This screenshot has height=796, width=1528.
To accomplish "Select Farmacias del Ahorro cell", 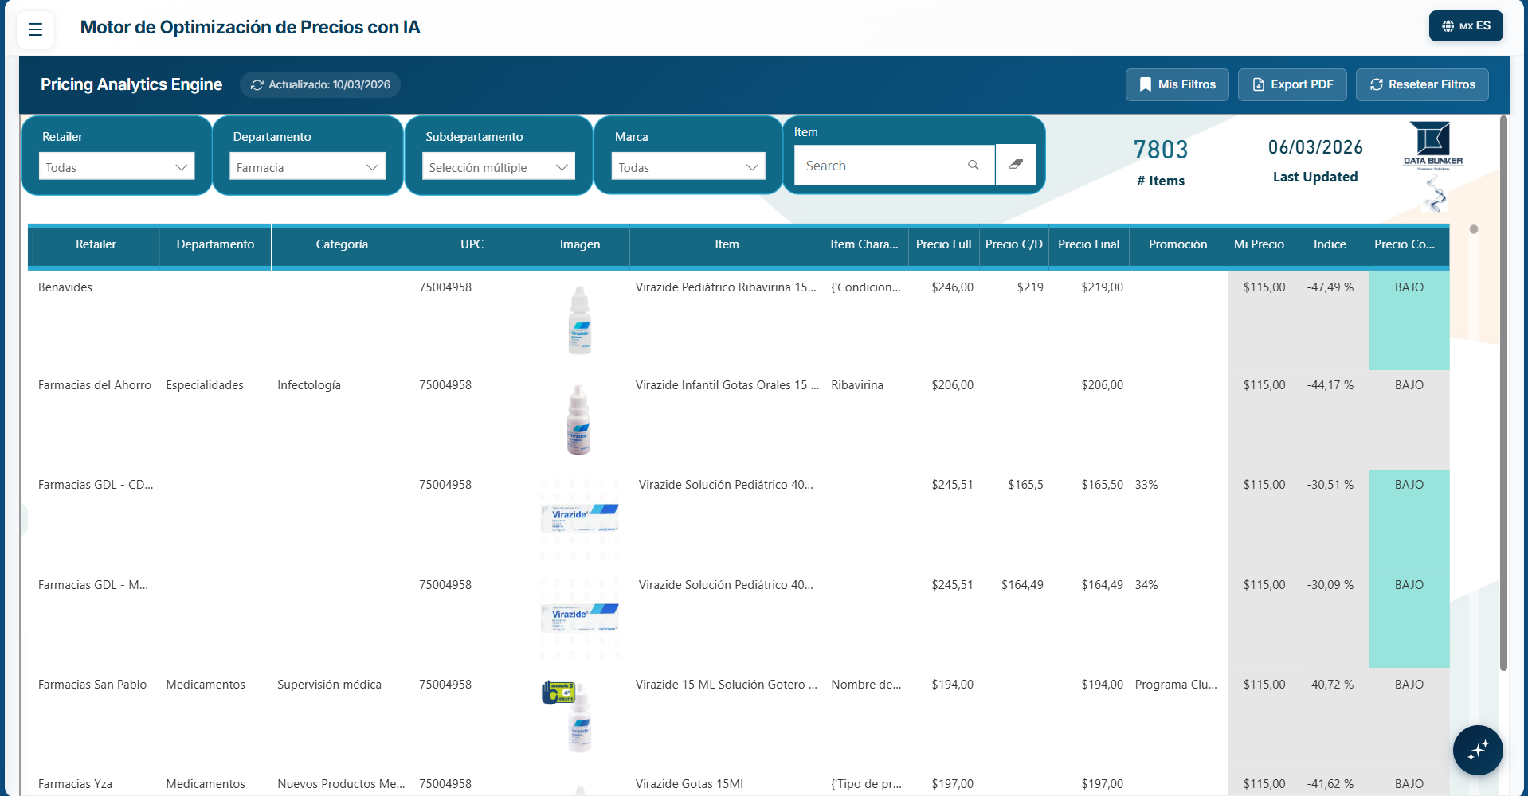I will tap(95, 385).
